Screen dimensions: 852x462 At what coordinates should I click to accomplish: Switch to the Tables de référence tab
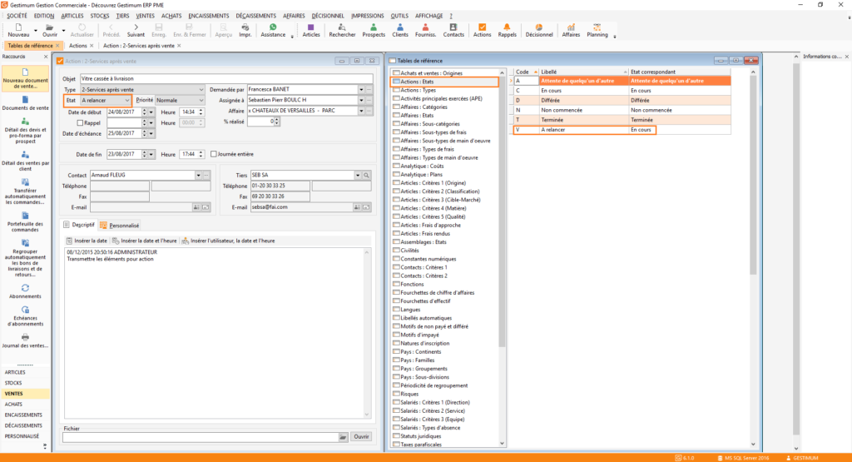pyautogui.click(x=30, y=46)
